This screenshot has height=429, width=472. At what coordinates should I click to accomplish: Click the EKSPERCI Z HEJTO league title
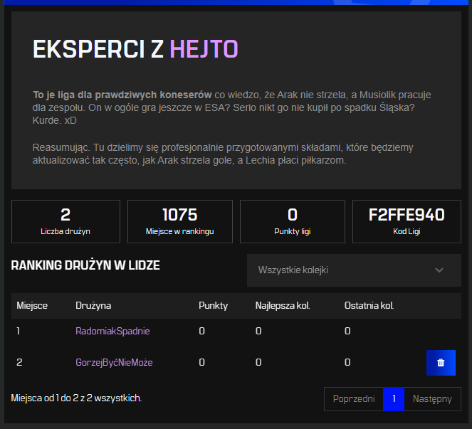(x=135, y=49)
